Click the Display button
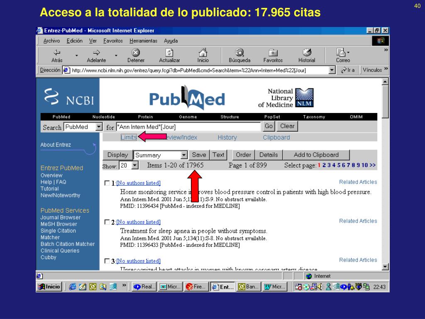Image resolution: width=425 pixels, height=319 pixels. click(x=117, y=155)
